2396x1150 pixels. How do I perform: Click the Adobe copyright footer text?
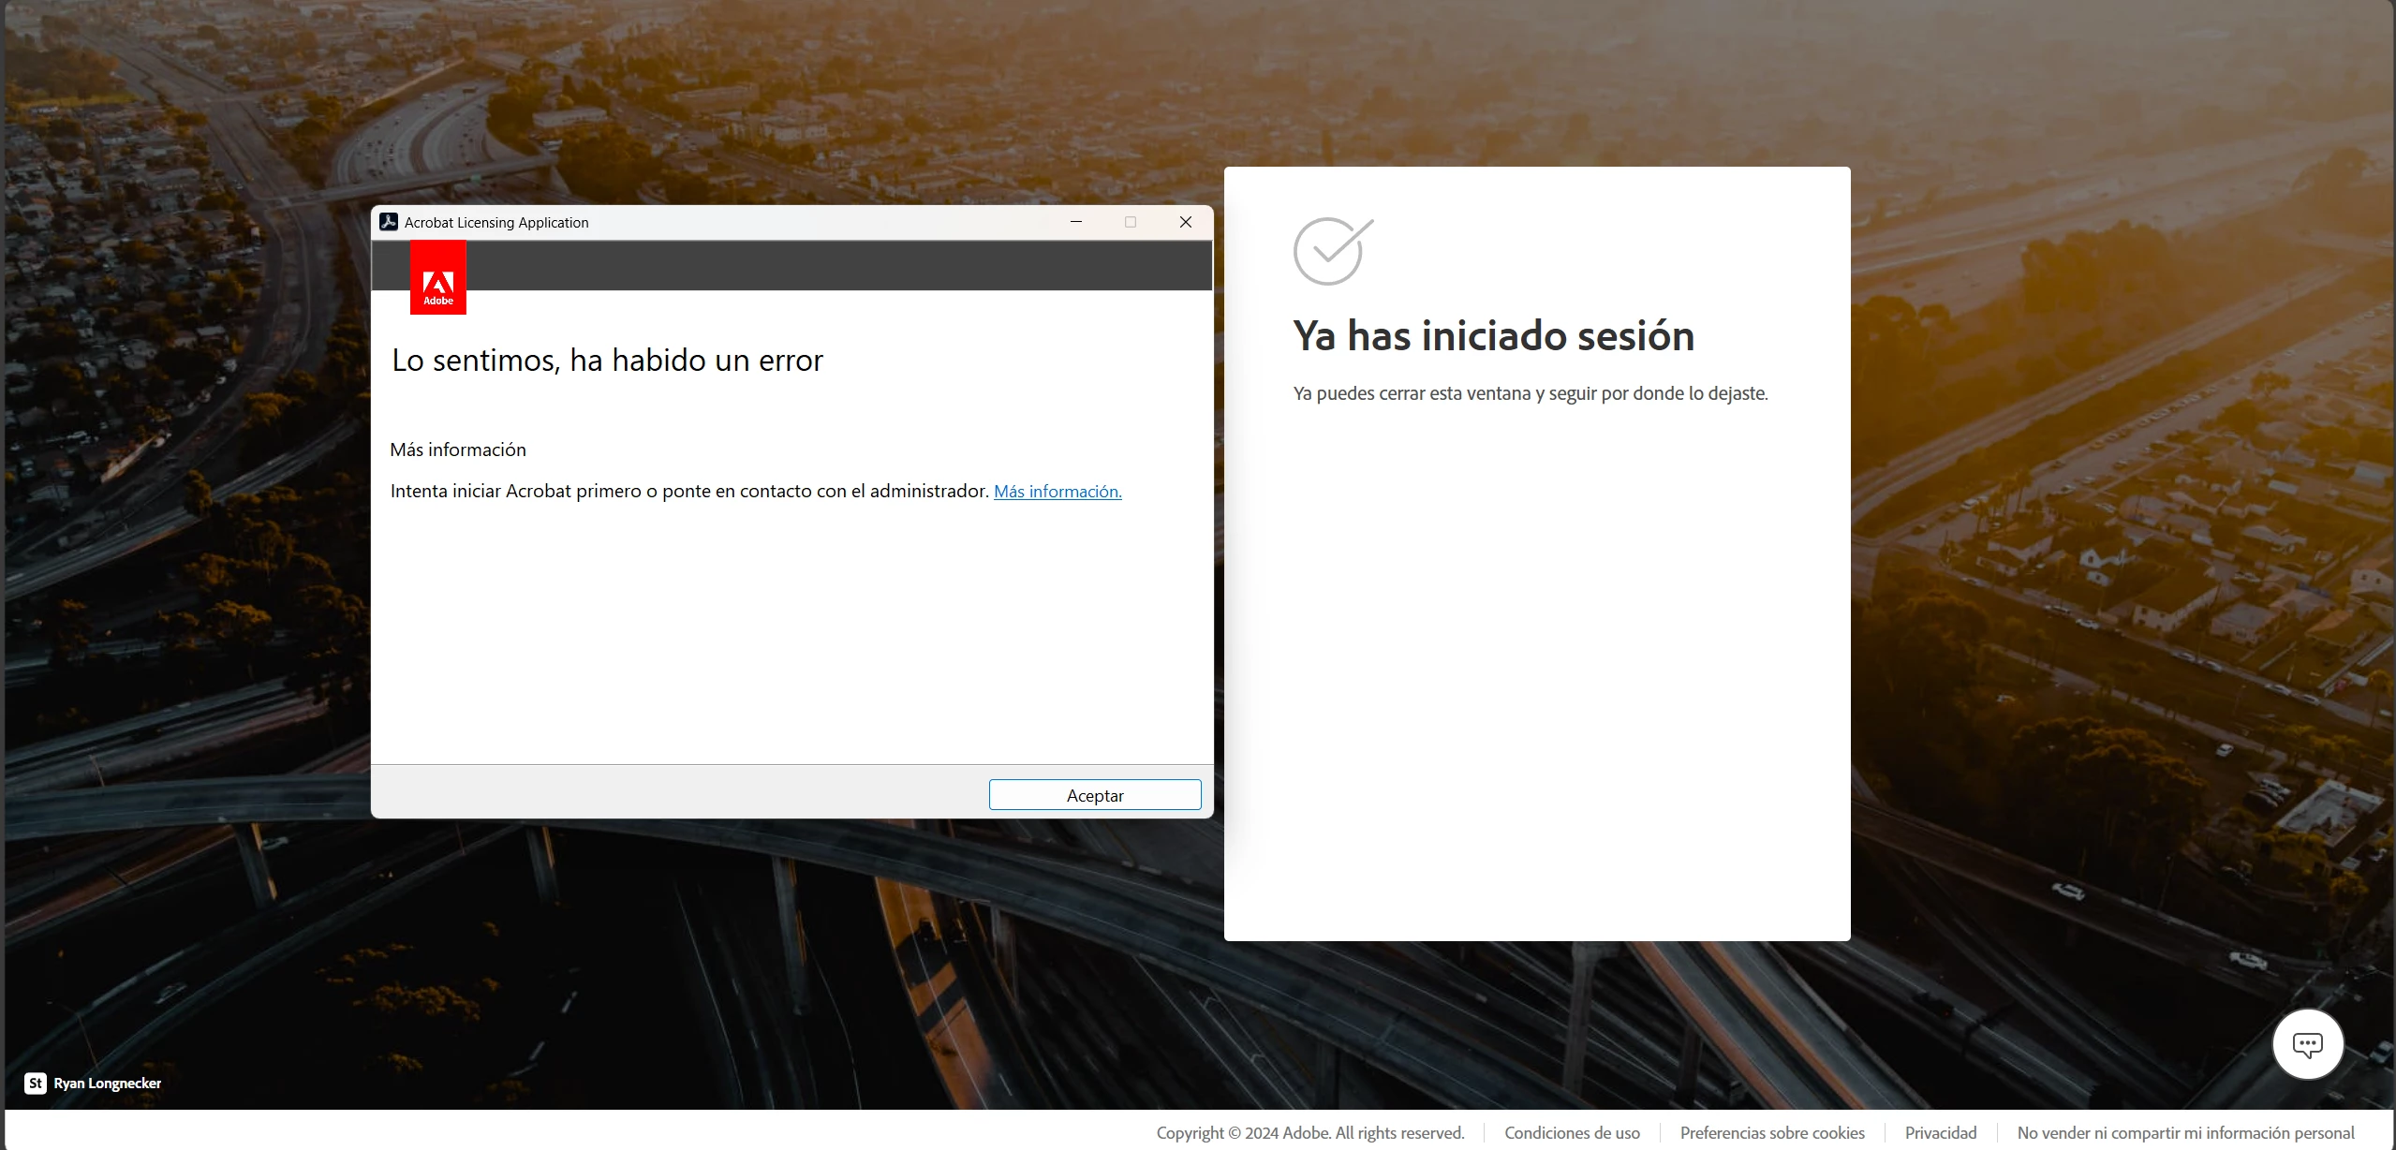1309,1133
